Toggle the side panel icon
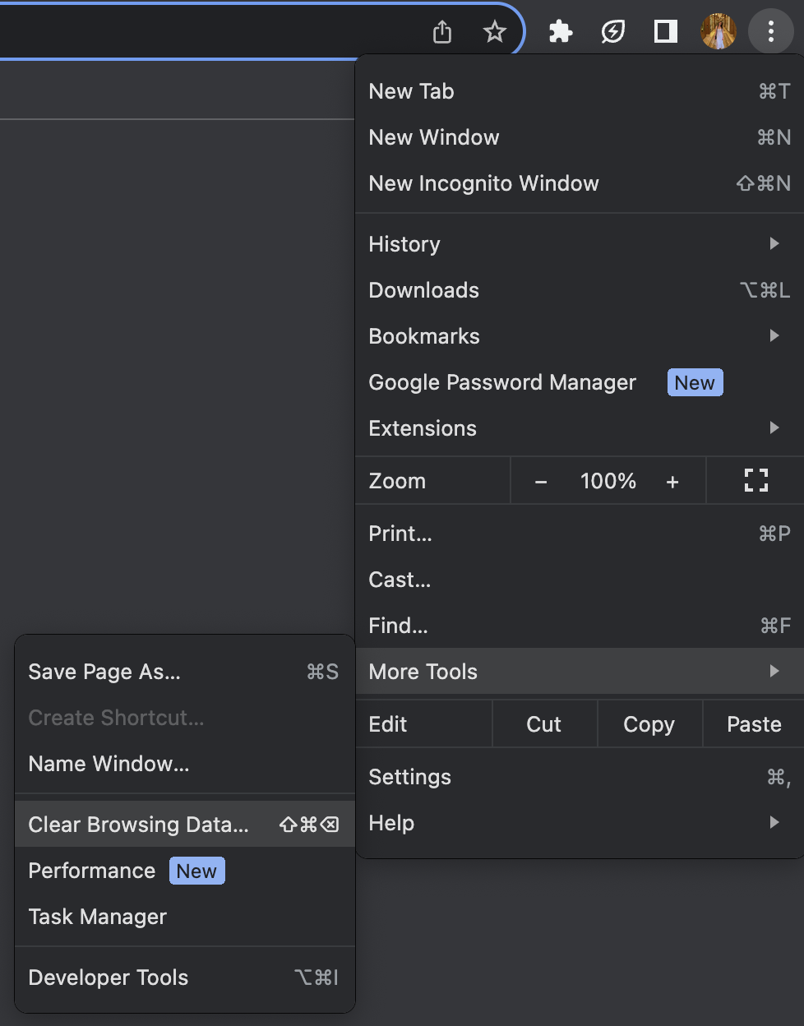The image size is (804, 1026). pyautogui.click(x=665, y=32)
